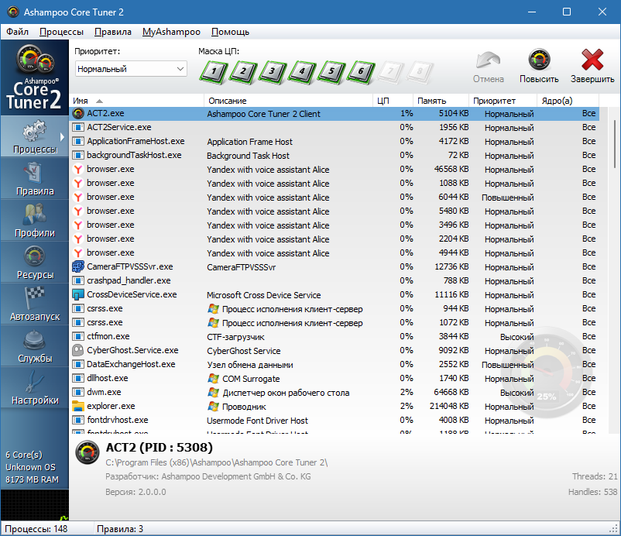Click the Отмена undo arrow icon
Screen dimensions: 621x536
(489, 66)
